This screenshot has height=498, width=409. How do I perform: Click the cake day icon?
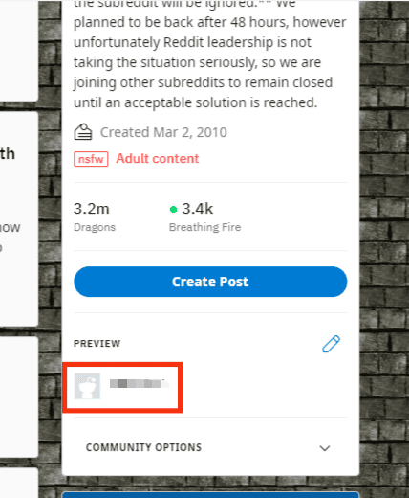(83, 132)
